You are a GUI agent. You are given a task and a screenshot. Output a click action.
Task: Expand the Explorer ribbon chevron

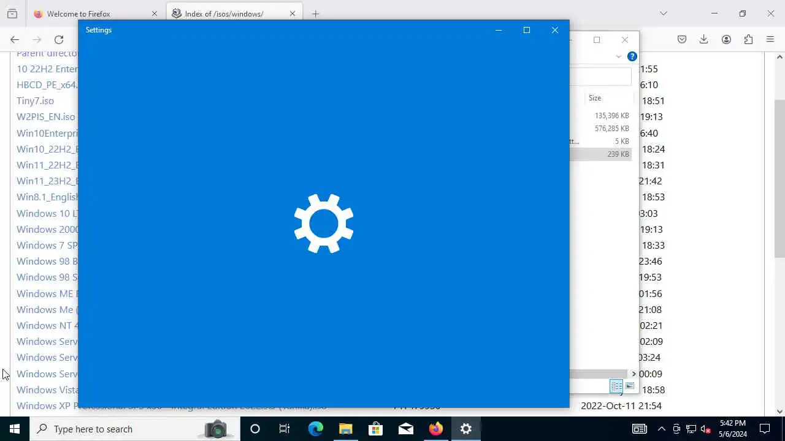pos(619,56)
